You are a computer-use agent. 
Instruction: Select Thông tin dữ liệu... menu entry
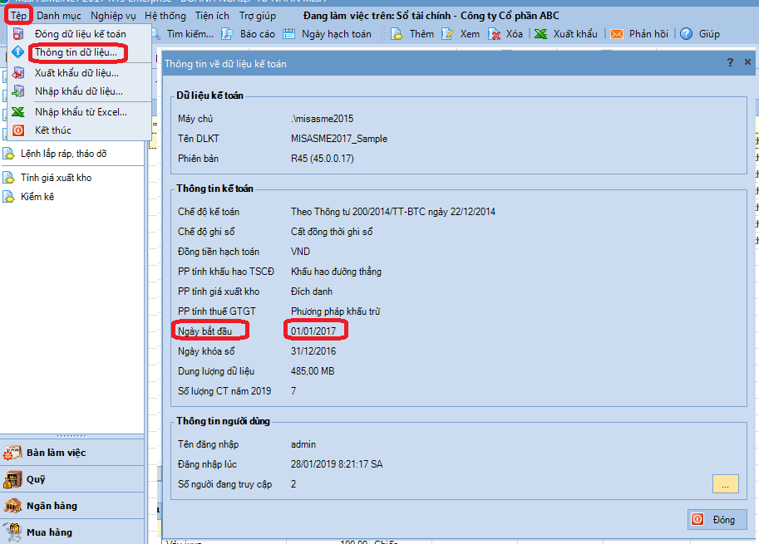coord(76,52)
